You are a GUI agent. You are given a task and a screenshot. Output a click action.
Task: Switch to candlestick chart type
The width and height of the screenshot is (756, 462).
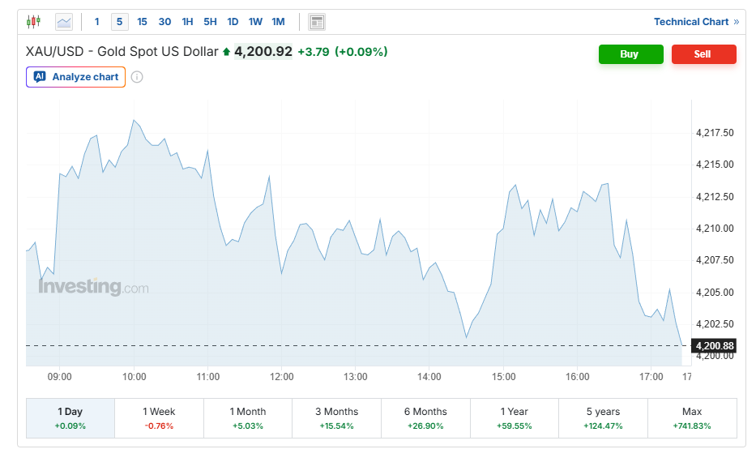pos(33,22)
